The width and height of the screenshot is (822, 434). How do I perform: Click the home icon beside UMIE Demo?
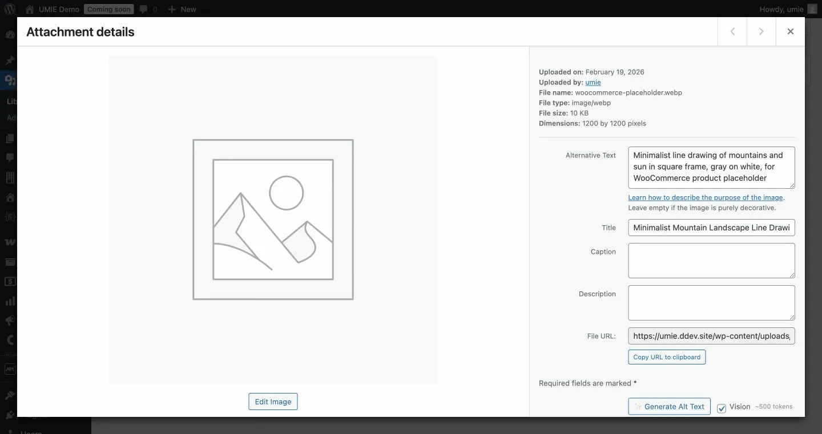[30, 9]
